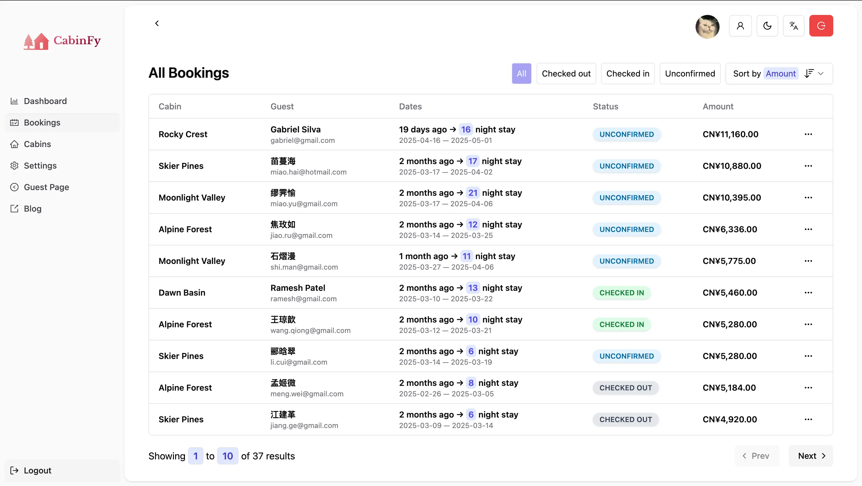Click the Next page button
The image size is (862, 486).
(x=811, y=456)
